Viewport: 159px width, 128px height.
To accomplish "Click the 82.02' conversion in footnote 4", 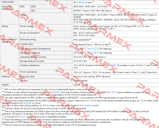I will (x=29, y=103).
